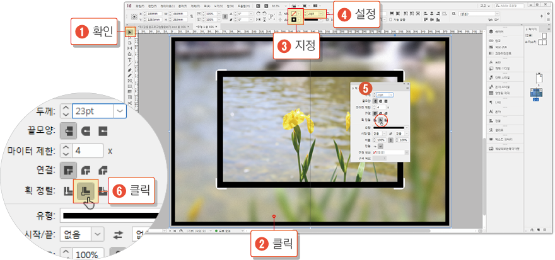Click the fill color box in control bar
This screenshot has height=260, width=555.
click(x=294, y=14)
